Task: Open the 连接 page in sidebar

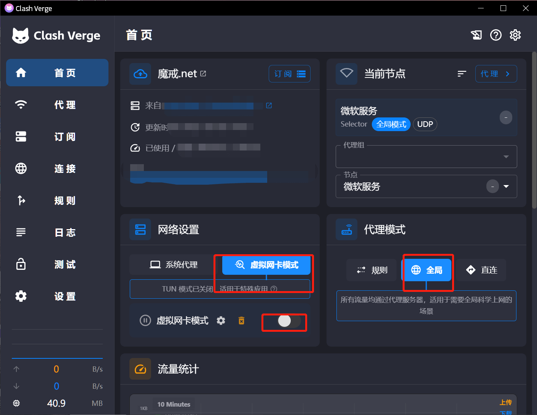Action: click(x=57, y=168)
